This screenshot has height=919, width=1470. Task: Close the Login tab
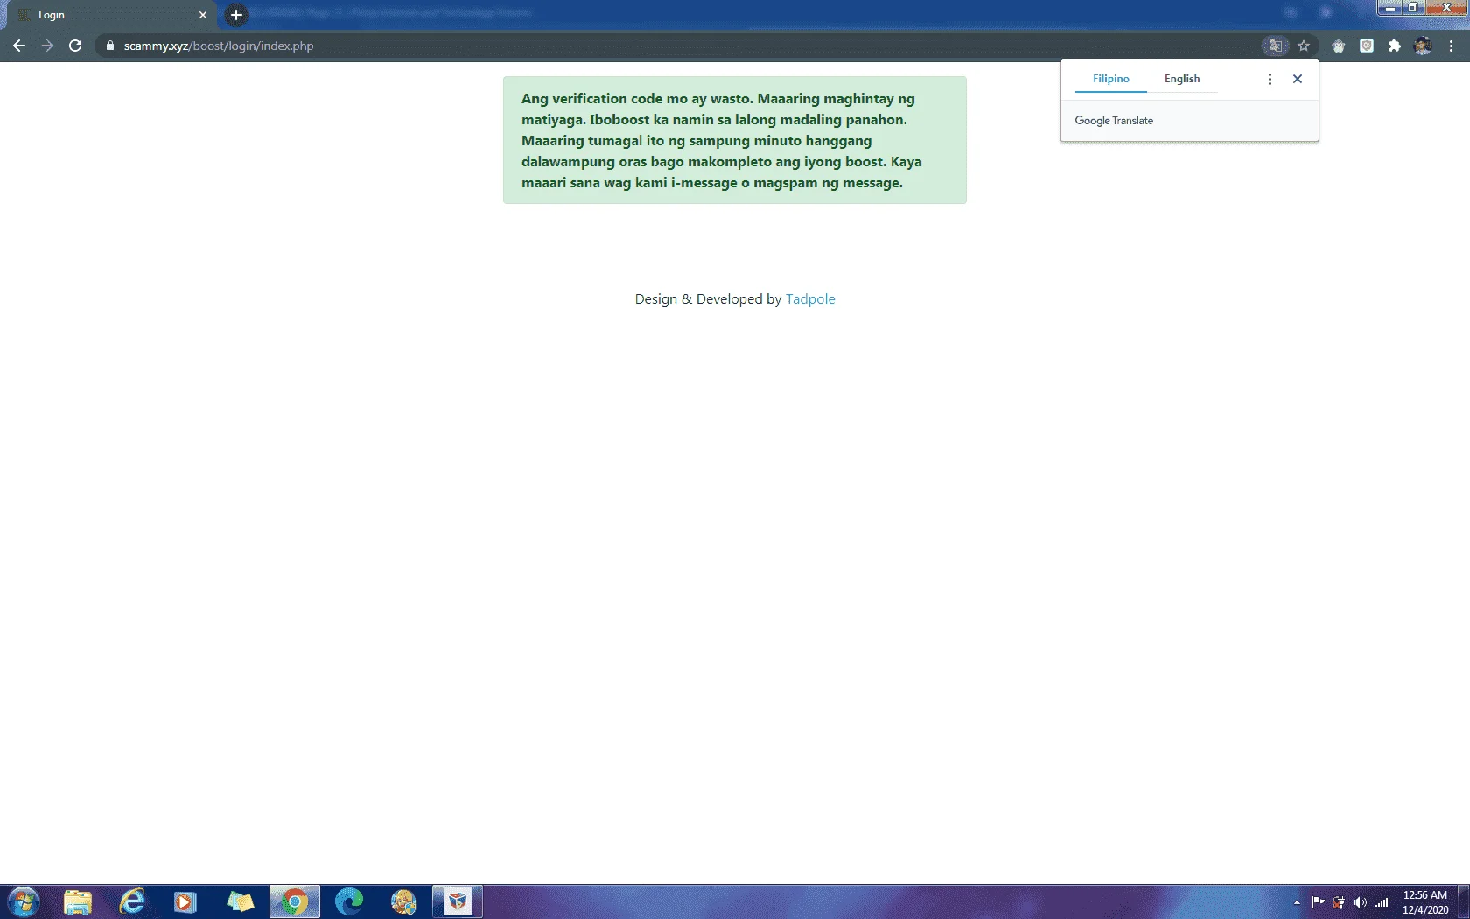tap(203, 15)
